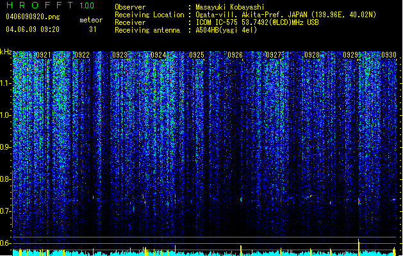
Task: Click the 0930 time marker
Action: (x=389, y=55)
